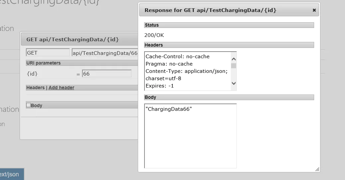Click the scroll down arrow in response headers

233,83
